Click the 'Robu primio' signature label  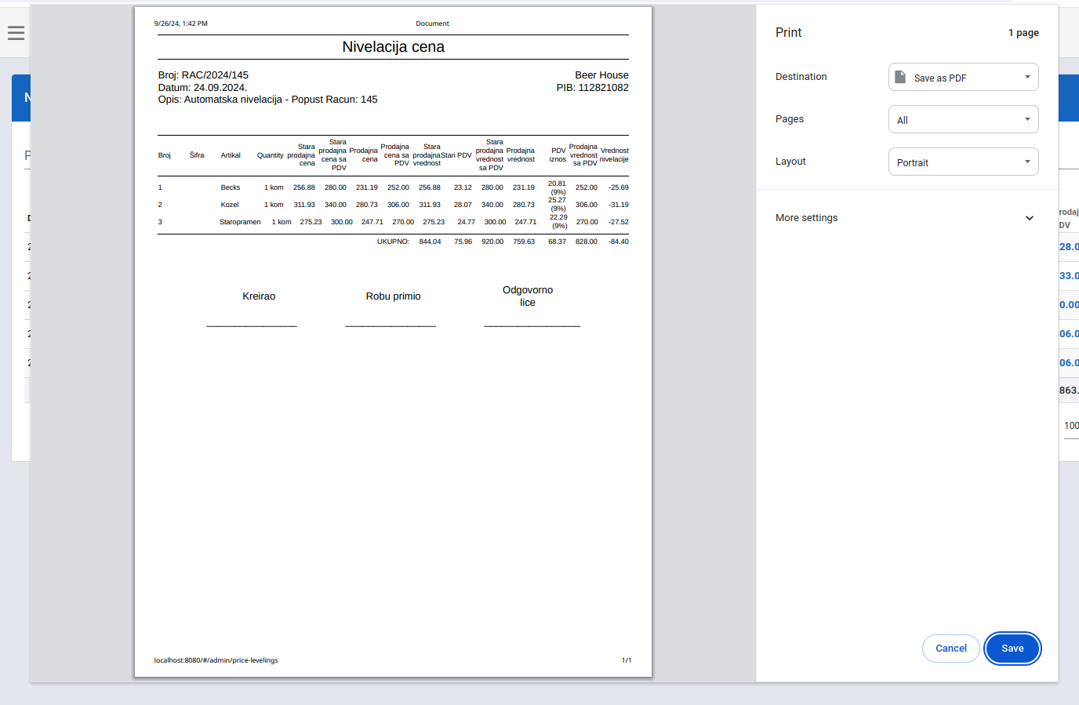[x=393, y=296]
